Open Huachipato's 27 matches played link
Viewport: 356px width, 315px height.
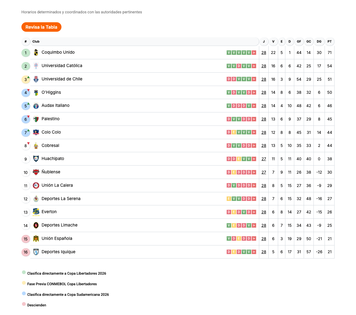click(x=264, y=159)
